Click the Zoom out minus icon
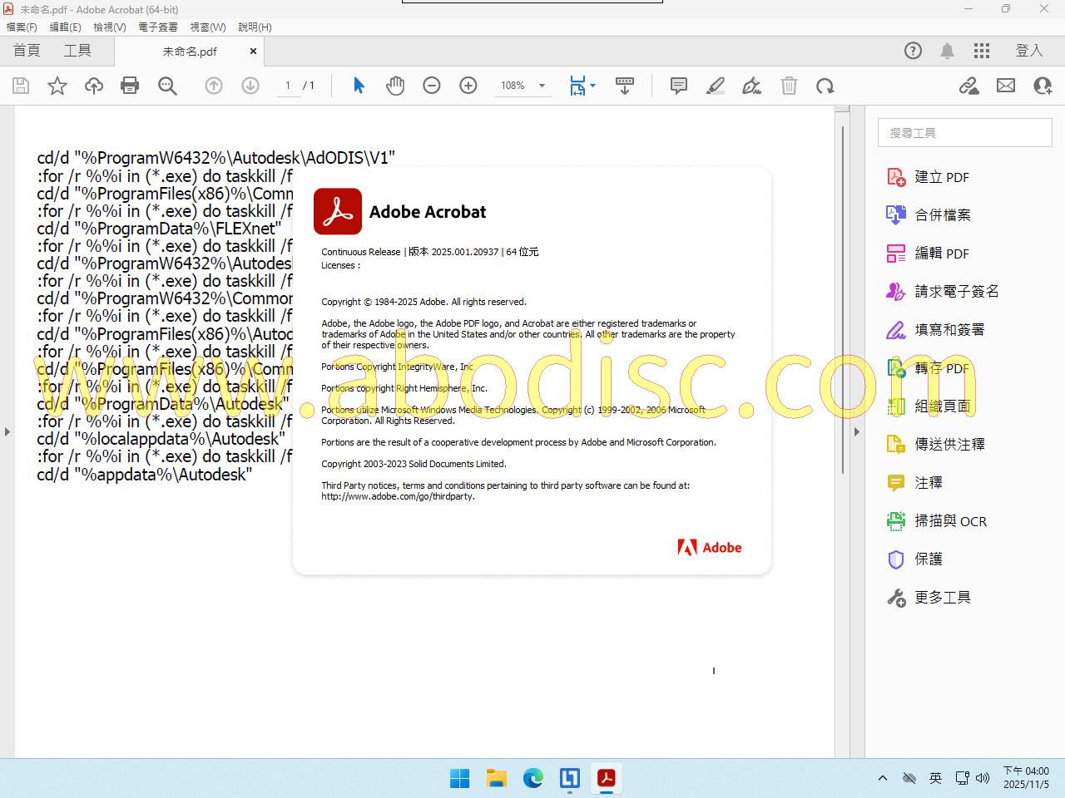This screenshot has height=798, width=1065. [x=431, y=86]
